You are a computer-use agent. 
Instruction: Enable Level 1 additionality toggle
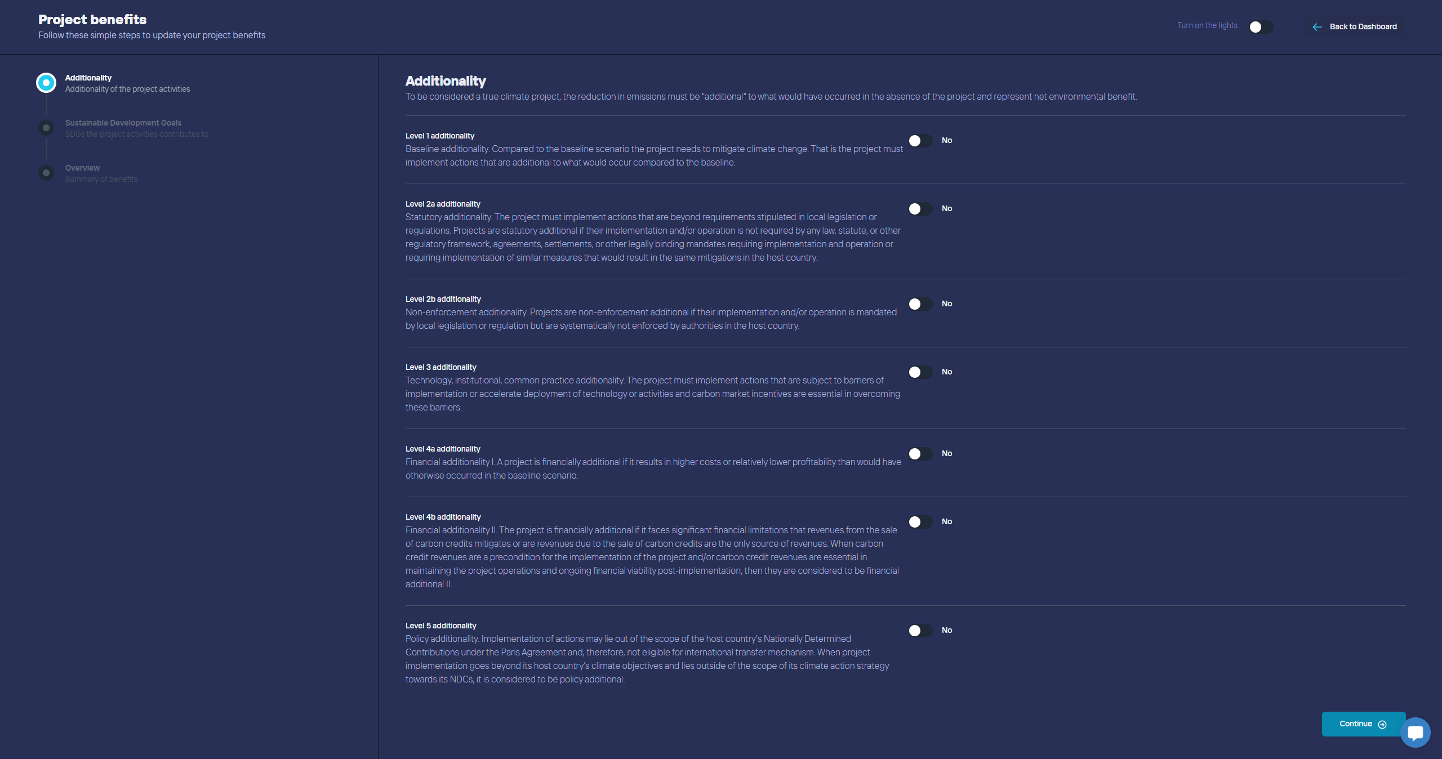coord(920,141)
